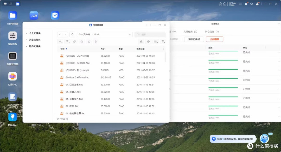Expand the 个人文件夹 tree node

point(26,33)
